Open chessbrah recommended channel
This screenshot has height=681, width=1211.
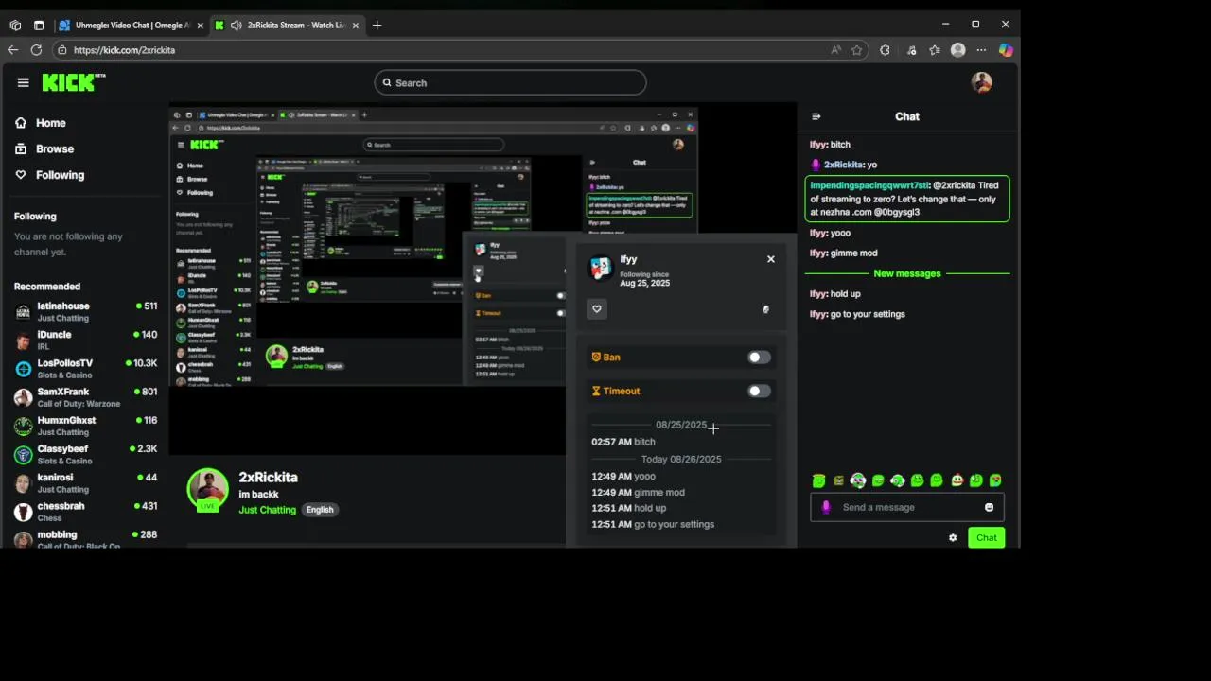click(85, 512)
